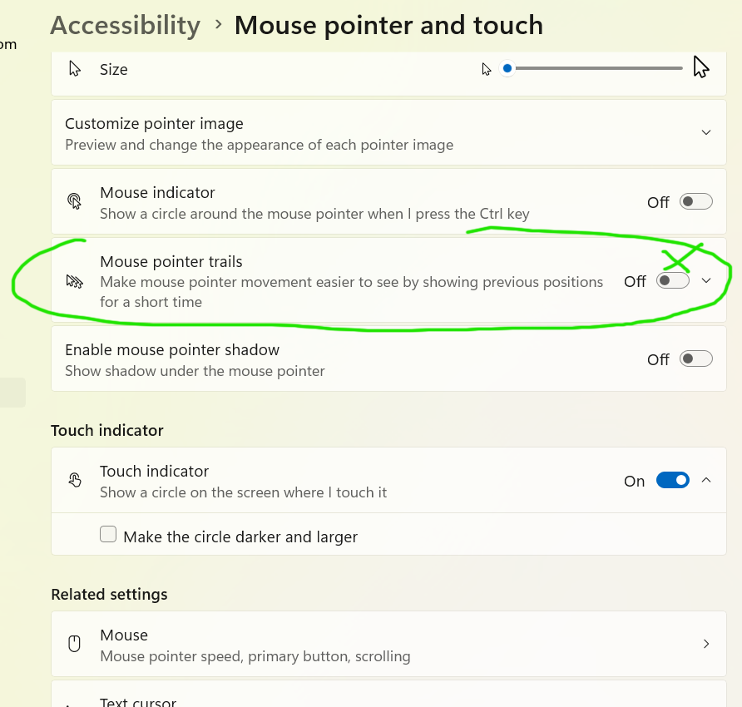Switch off the Touch indicator toggle
Image resolution: width=742 pixels, height=707 pixels.
672,480
